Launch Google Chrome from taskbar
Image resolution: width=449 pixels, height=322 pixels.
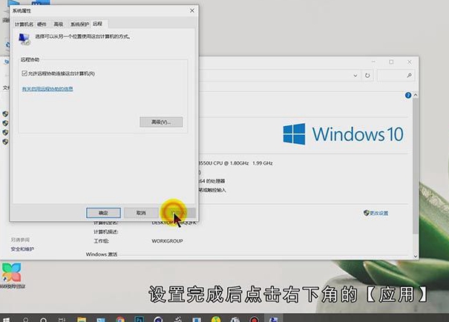[x=120, y=320]
